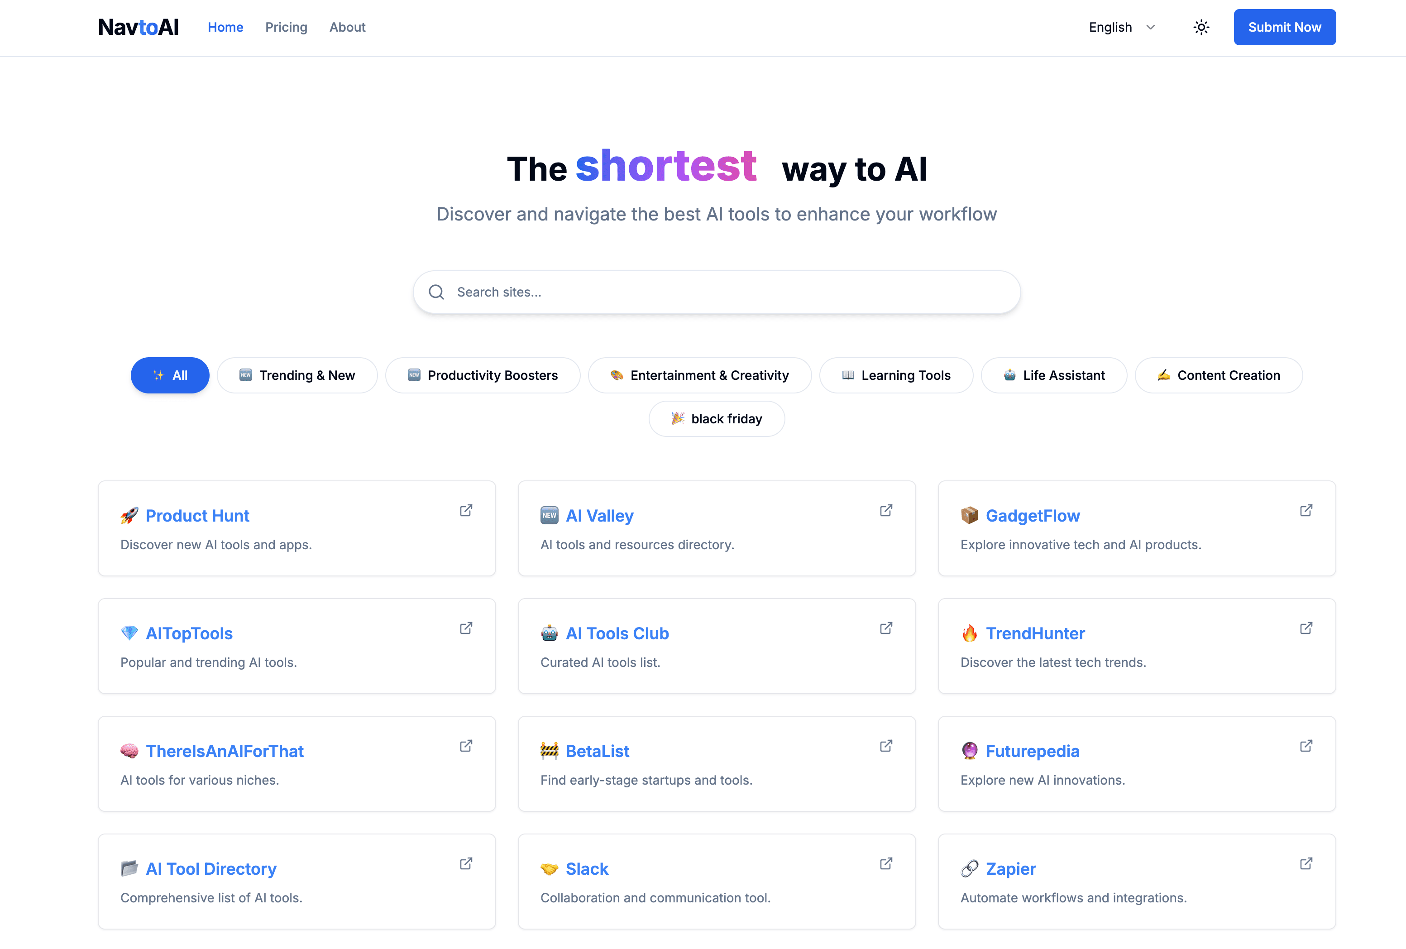Click text 'Discover new AI tools and apps.'
Viewport: 1406px width, 949px height.
click(x=216, y=545)
